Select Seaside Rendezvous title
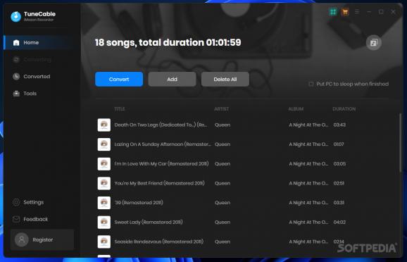The width and height of the screenshot is (407, 262). [x=159, y=242]
